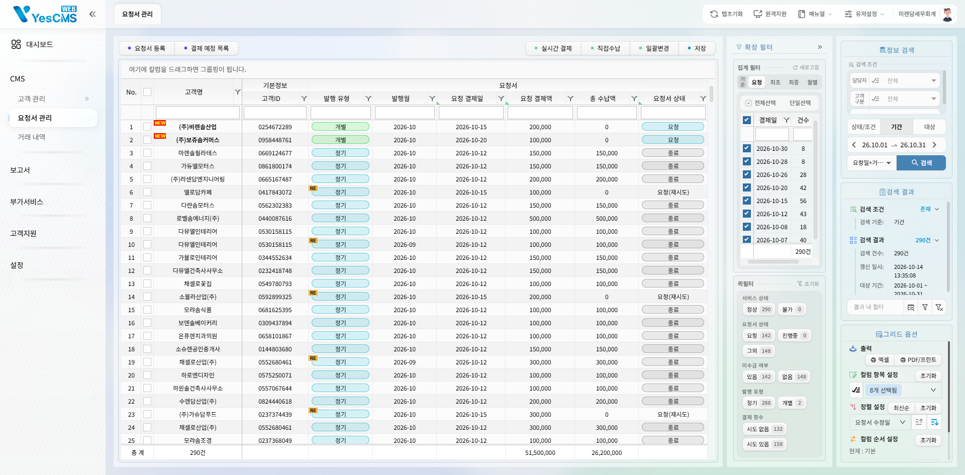The image size is (965, 475).
Task: Uncheck the 2026-10-26 결제일 checkbox
Action: 747,174
